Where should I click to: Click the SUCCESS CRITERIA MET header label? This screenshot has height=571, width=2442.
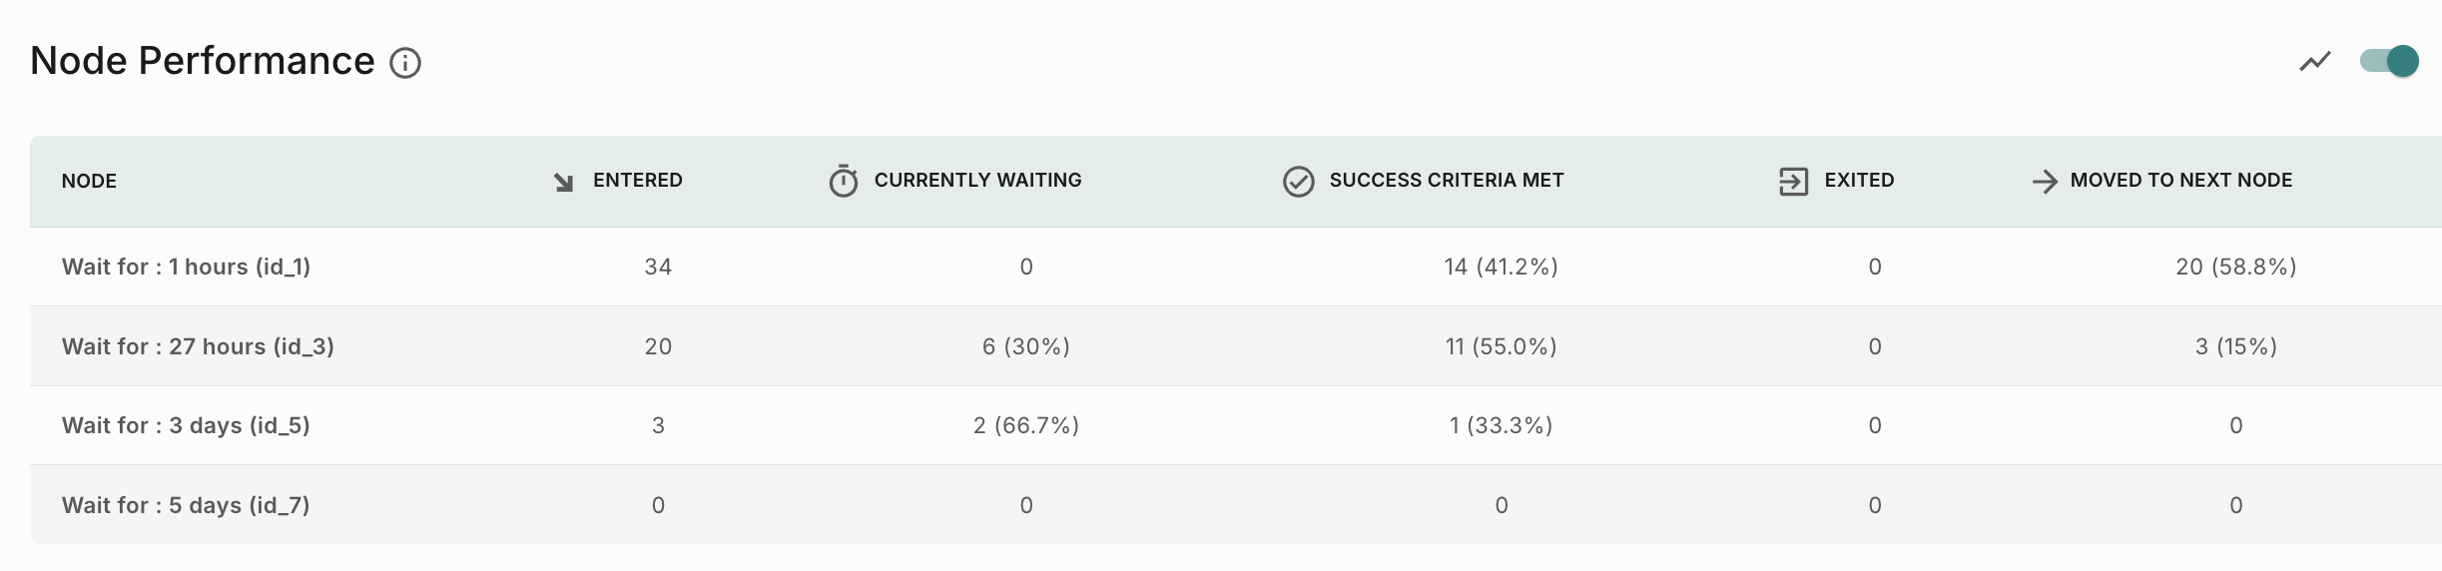[x=1446, y=181]
